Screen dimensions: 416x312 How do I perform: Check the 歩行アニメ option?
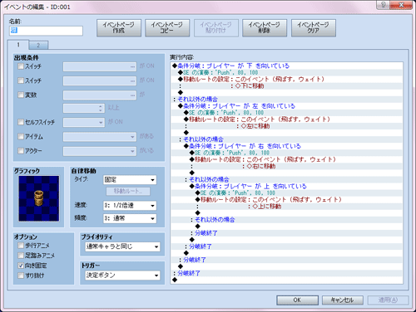[21, 246]
